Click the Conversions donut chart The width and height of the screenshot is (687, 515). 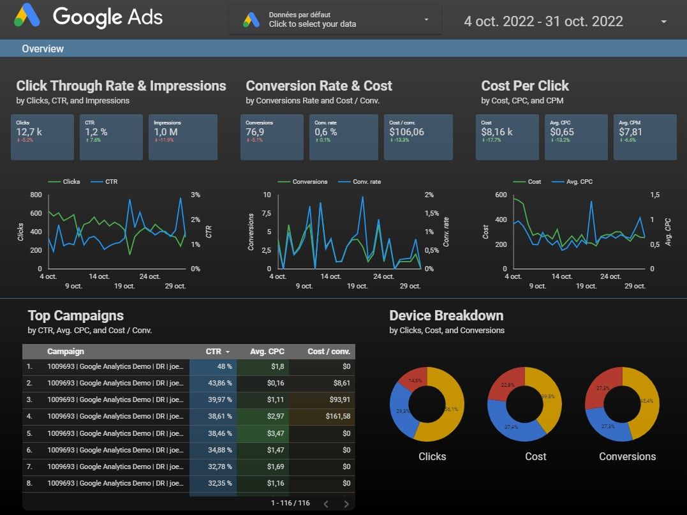[622, 404]
